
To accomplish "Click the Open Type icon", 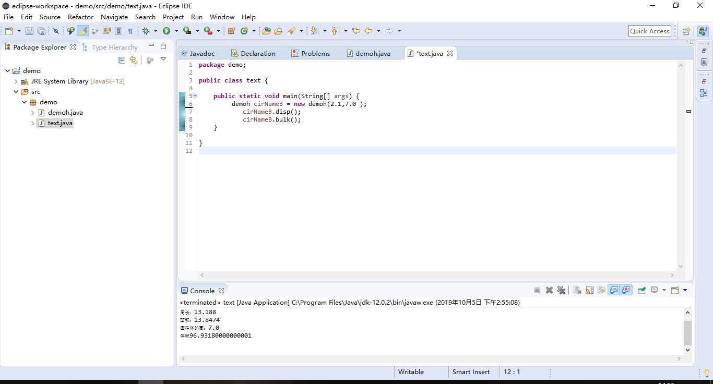I will [x=266, y=31].
